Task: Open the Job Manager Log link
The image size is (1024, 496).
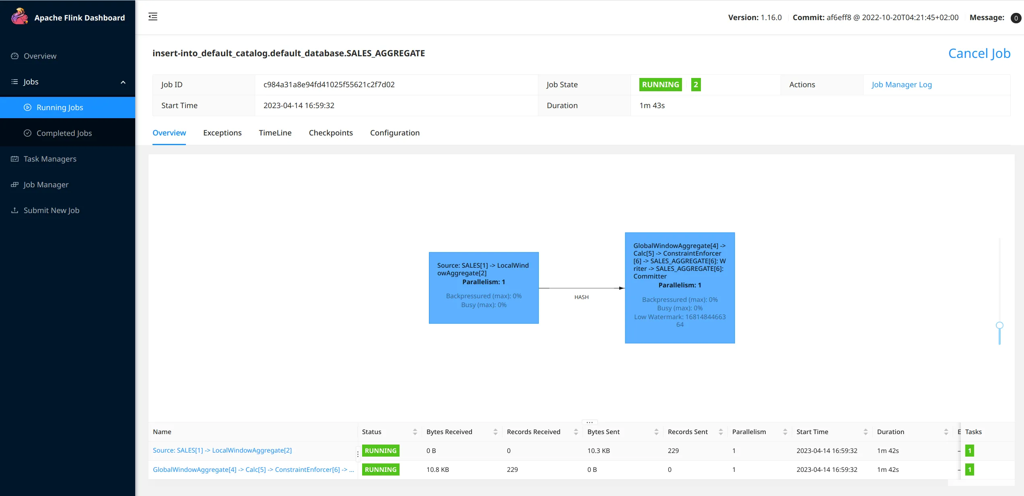Action: (901, 84)
